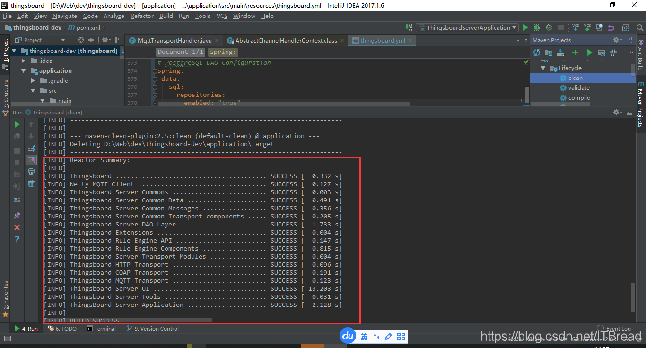Expand the .idea folder

24,61
